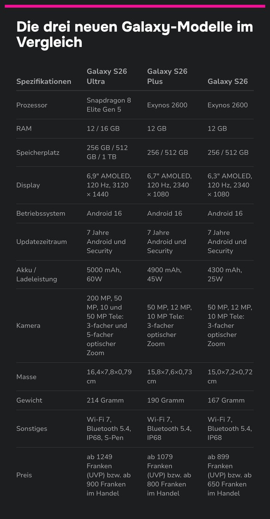Click the 'Display' row label

[x=28, y=185]
